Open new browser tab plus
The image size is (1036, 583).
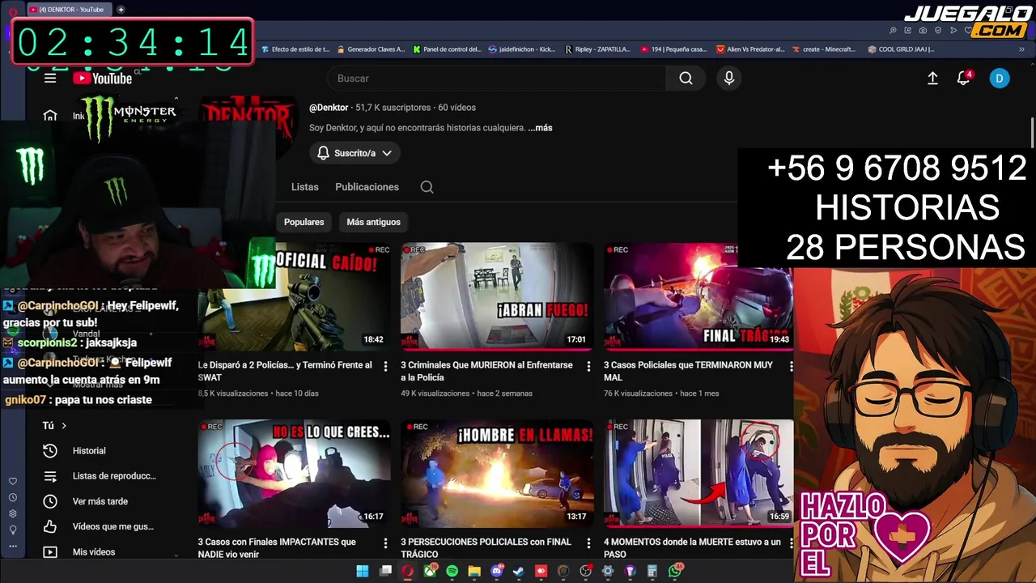(x=121, y=10)
